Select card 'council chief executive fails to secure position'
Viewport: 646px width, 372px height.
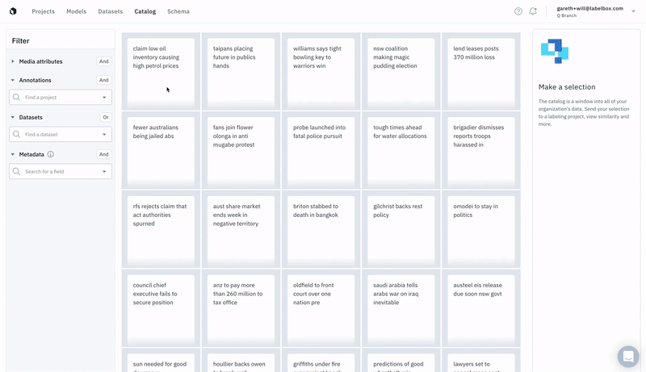pyautogui.click(x=161, y=308)
